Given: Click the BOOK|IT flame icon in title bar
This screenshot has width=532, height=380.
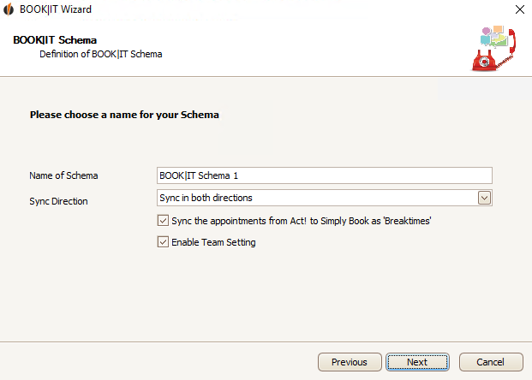Looking at the screenshot, I should pyautogui.click(x=9, y=9).
